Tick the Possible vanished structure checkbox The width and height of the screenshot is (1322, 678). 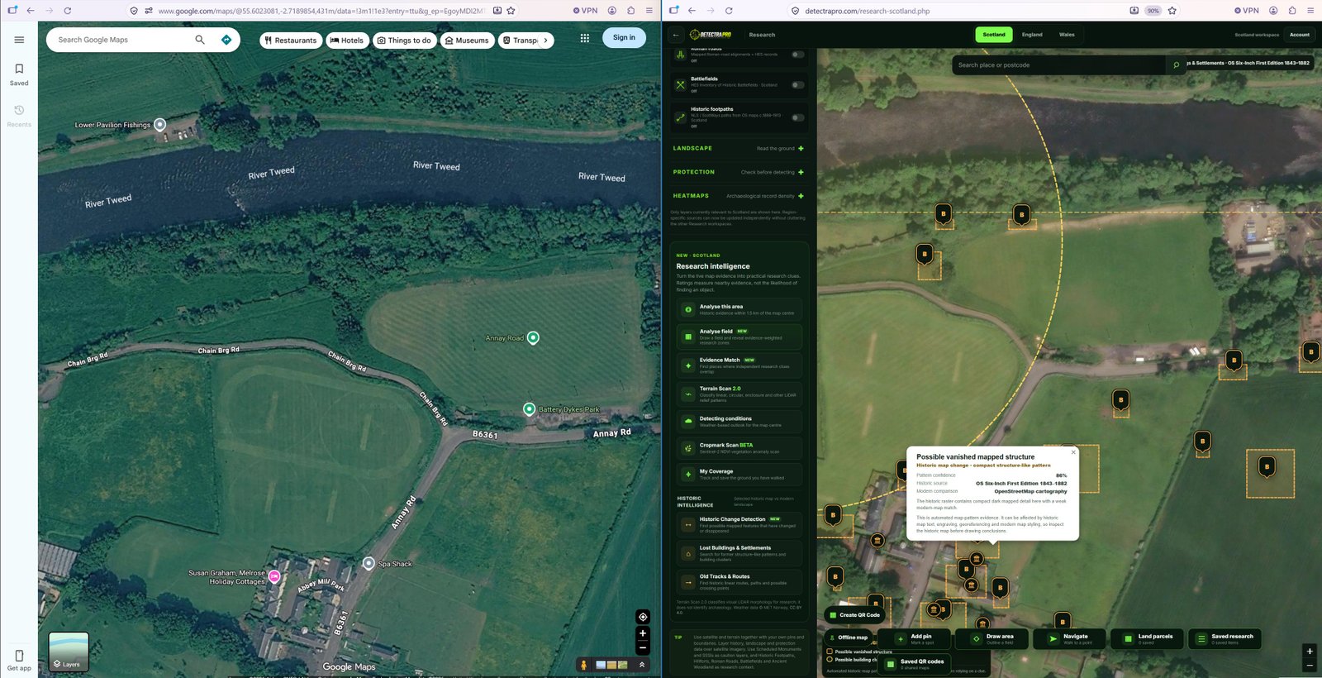[x=830, y=652]
